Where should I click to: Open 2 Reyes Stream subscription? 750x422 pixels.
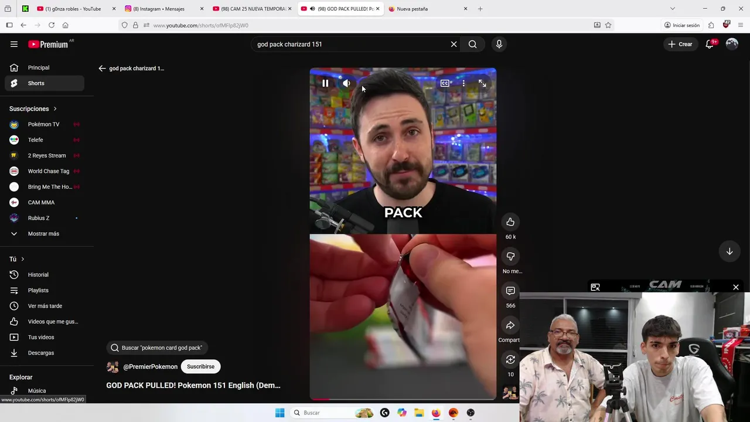coord(45,155)
